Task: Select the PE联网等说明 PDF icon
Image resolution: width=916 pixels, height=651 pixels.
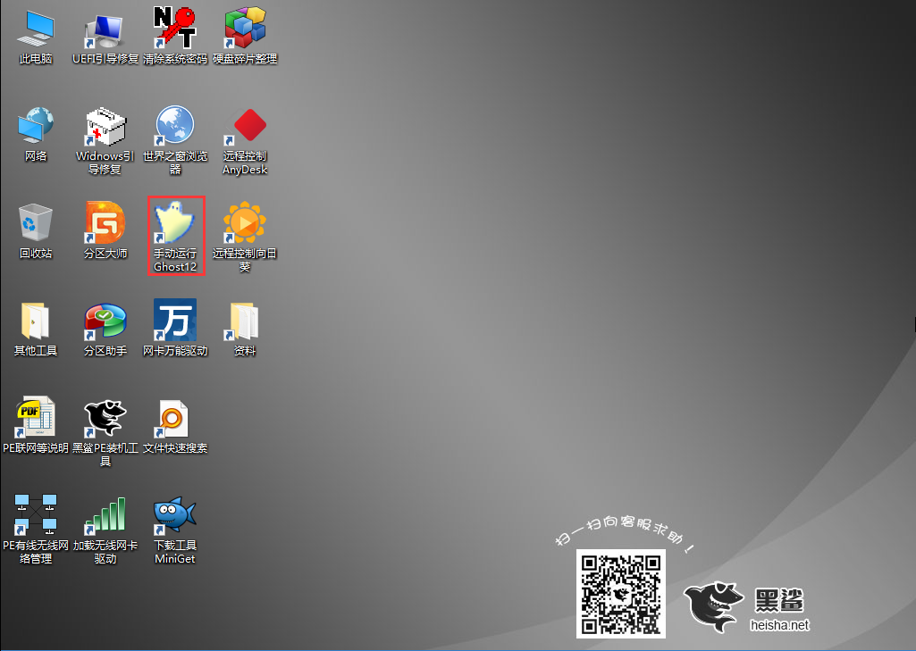Action: click(x=36, y=419)
